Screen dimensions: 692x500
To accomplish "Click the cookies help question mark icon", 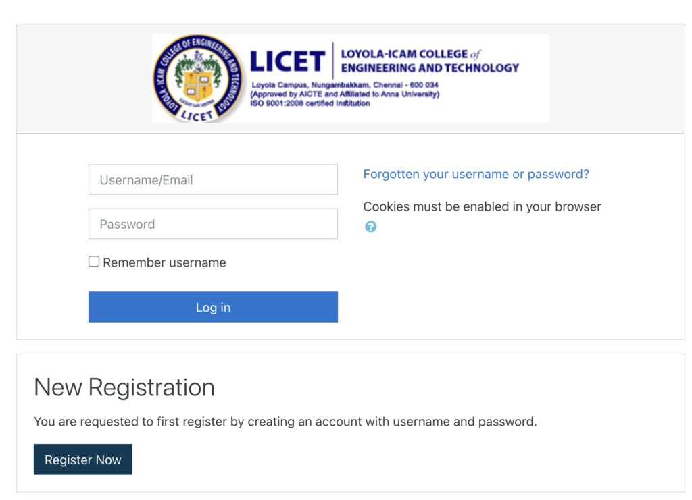I will pos(370,227).
